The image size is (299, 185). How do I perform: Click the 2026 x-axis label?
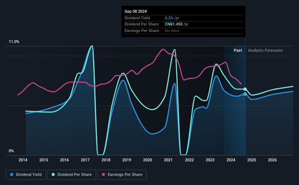272,160
